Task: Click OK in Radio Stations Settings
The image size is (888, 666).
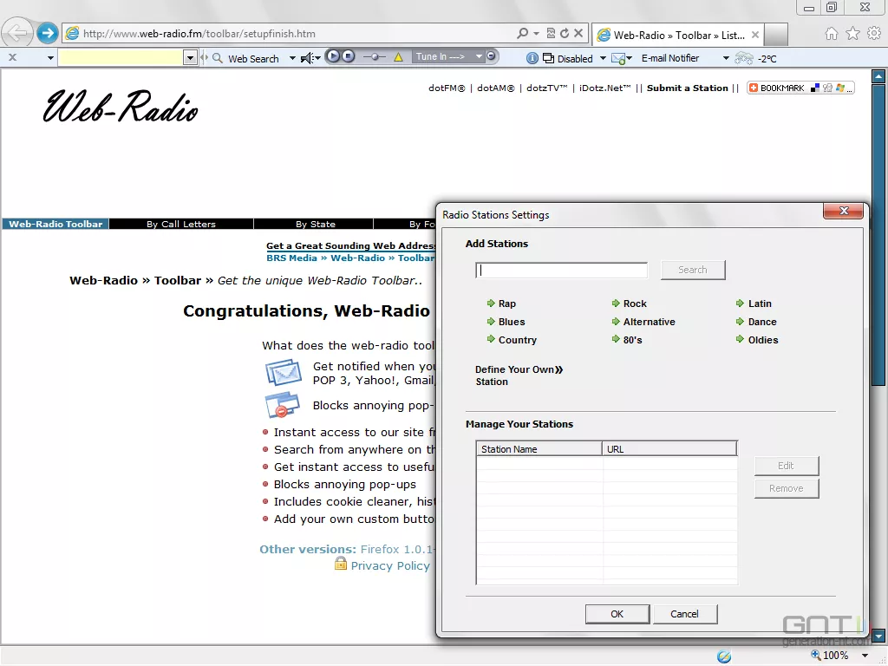Action: (x=617, y=614)
